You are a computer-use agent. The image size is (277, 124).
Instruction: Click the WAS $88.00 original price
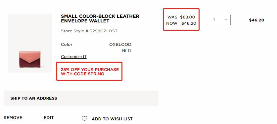(x=181, y=17)
